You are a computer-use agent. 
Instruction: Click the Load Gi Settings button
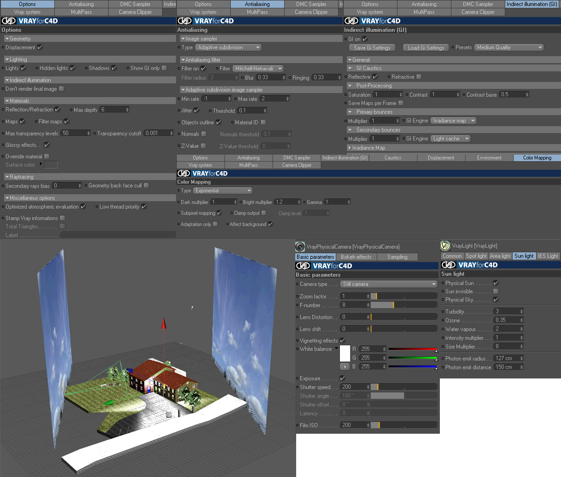tap(426, 47)
